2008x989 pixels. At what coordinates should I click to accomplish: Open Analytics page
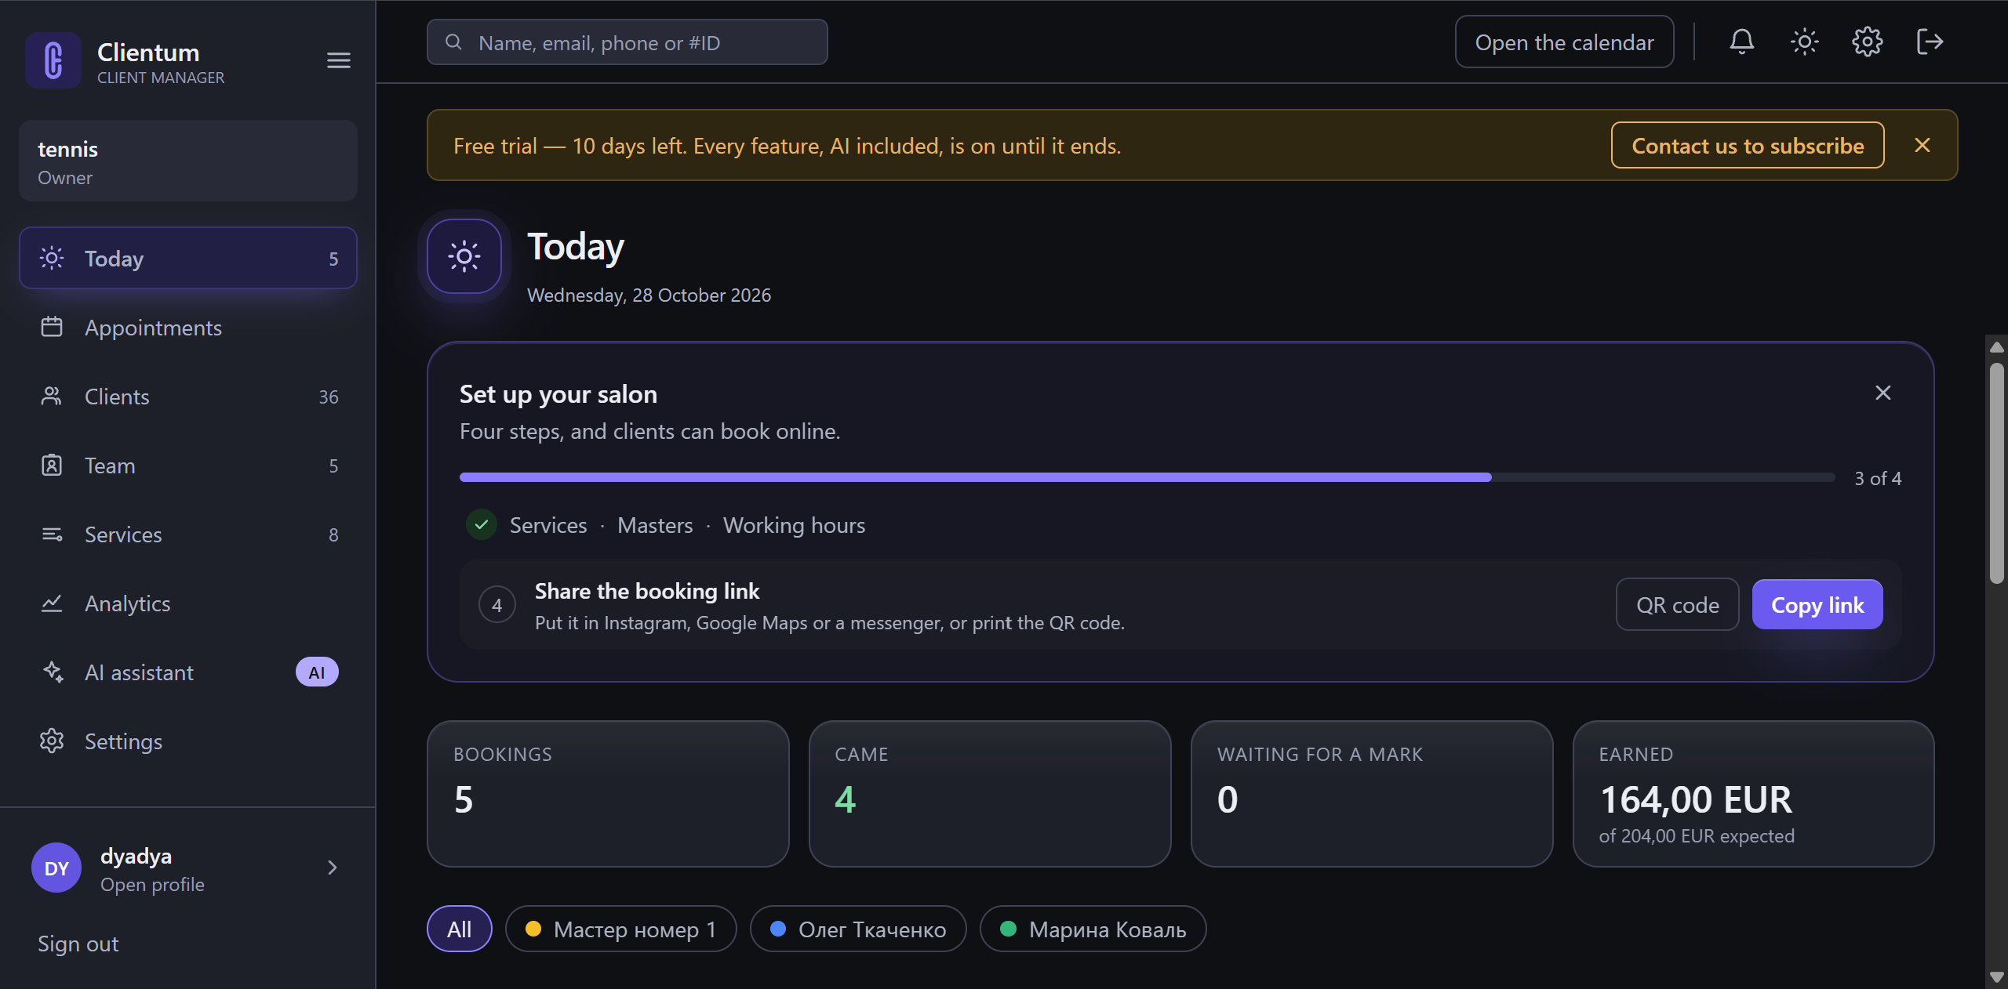click(188, 603)
